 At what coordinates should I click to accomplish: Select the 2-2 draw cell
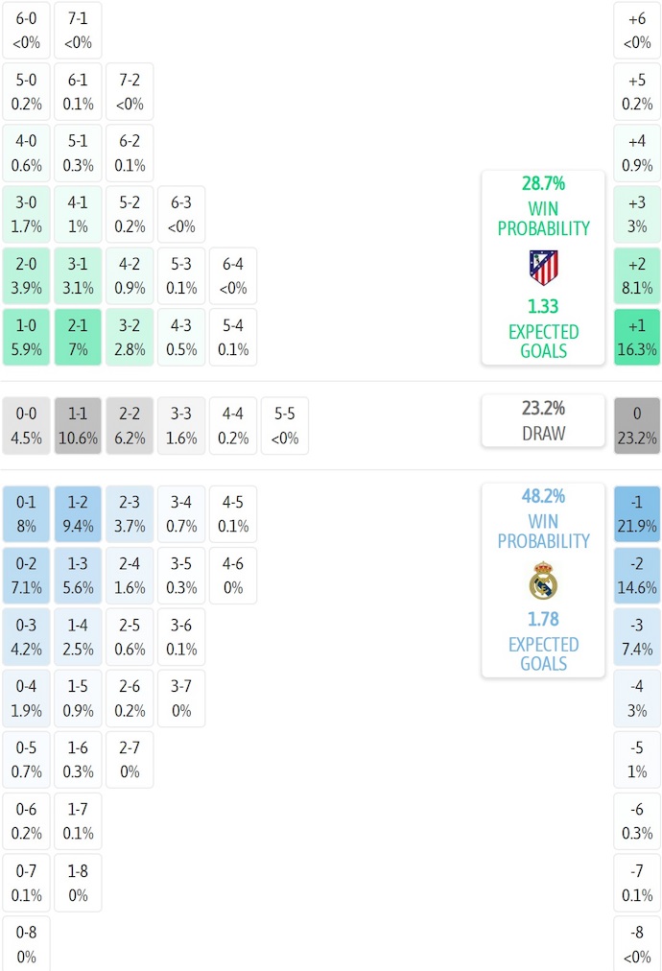click(x=130, y=425)
